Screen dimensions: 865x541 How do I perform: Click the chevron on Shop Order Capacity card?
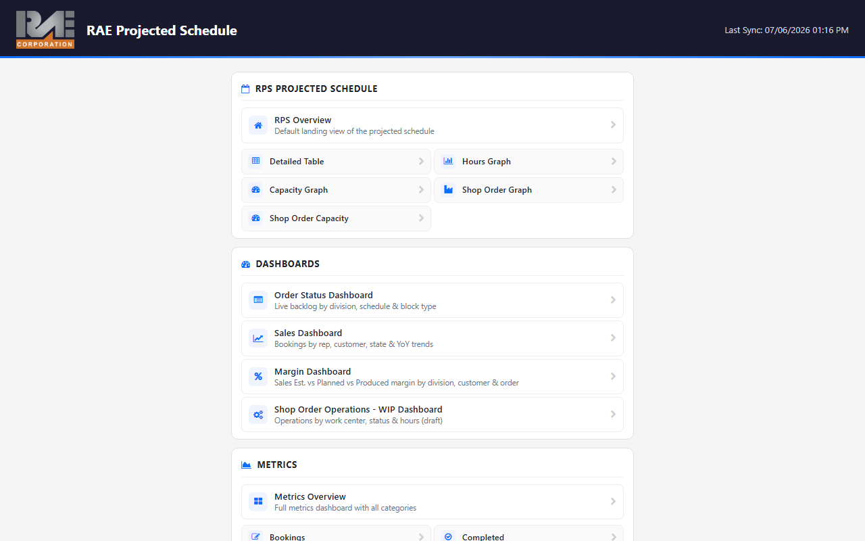[421, 218]
